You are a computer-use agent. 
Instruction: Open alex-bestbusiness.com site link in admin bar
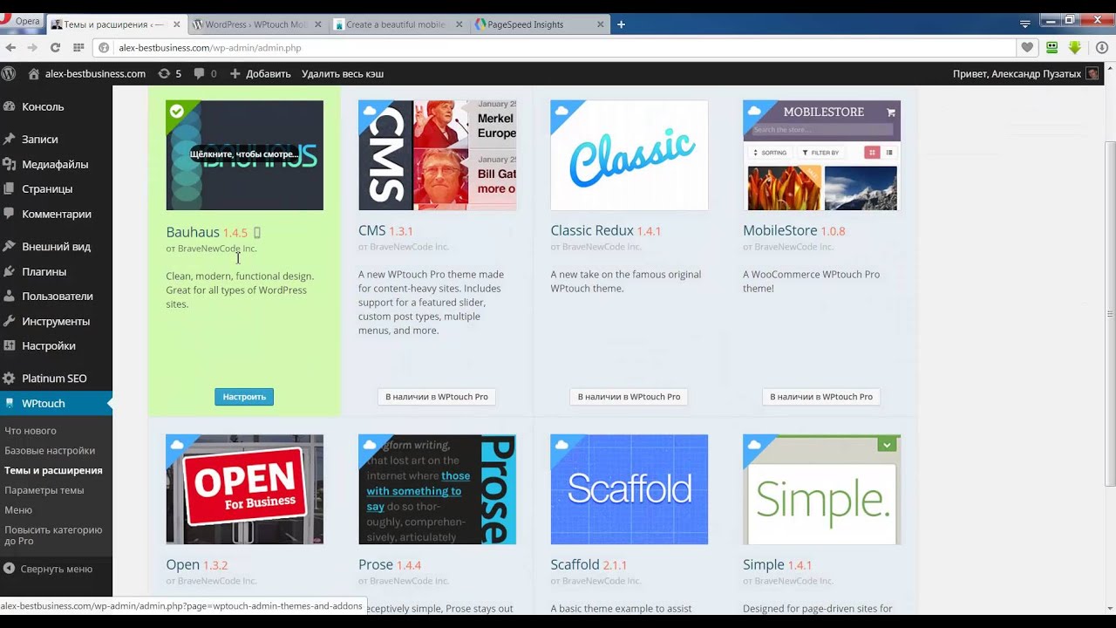86,73
